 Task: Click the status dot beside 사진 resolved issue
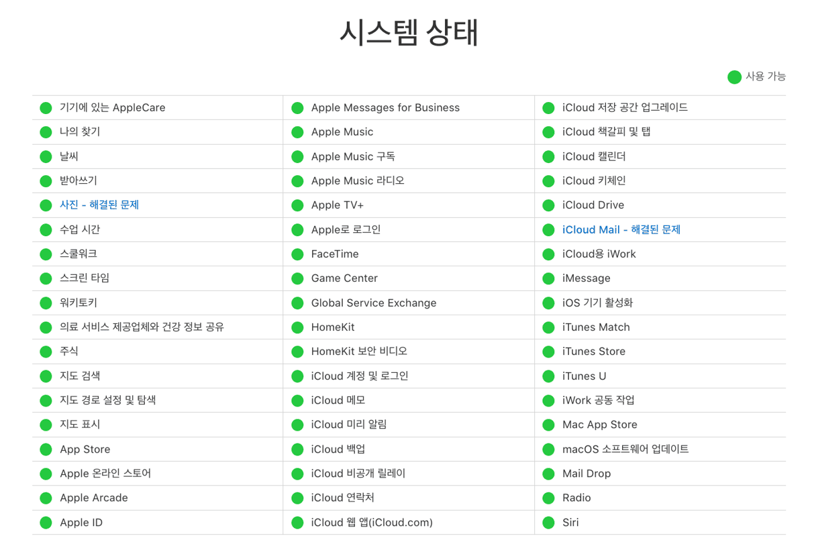pyautogui.click(x=46, y=205)
